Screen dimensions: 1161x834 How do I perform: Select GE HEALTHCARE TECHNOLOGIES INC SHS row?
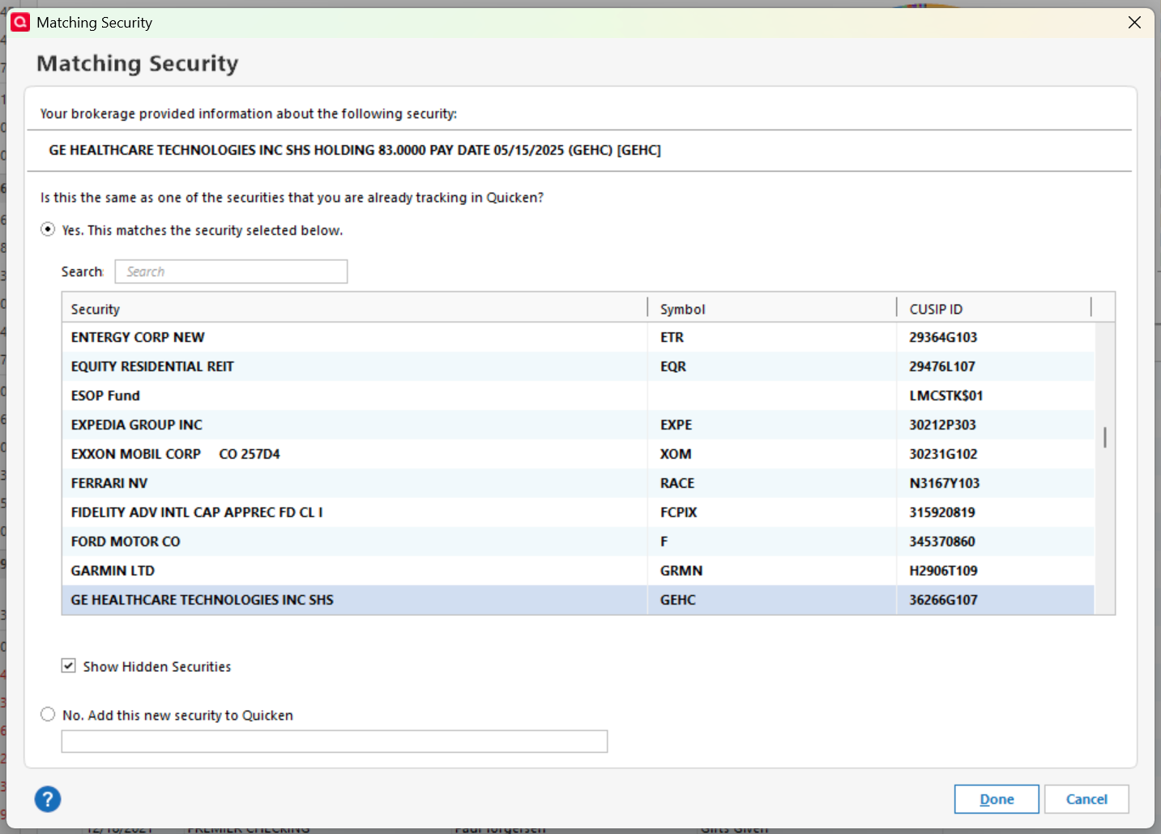point(578,600)
